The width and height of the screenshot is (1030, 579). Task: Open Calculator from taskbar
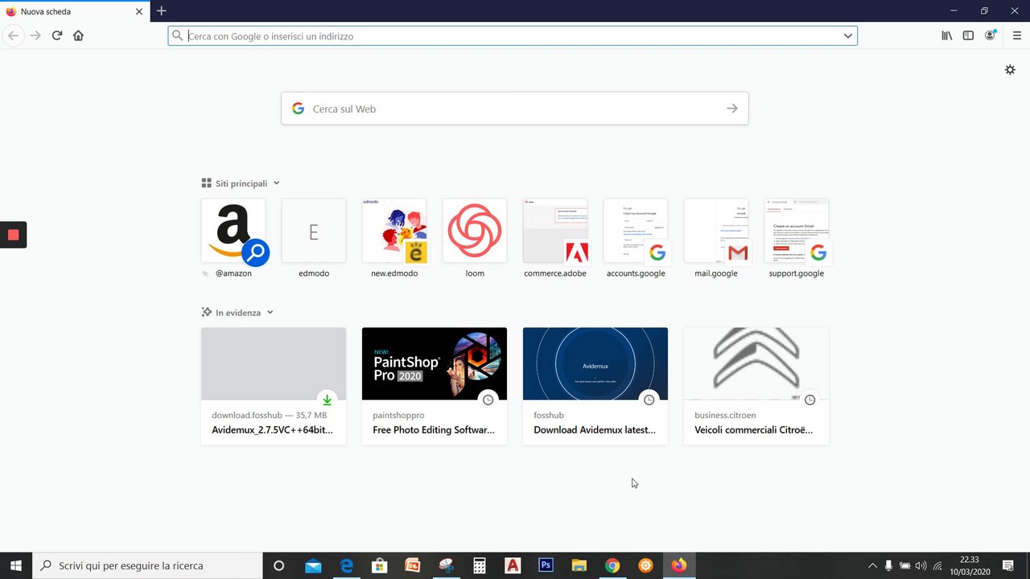click(x=480, y=565)
